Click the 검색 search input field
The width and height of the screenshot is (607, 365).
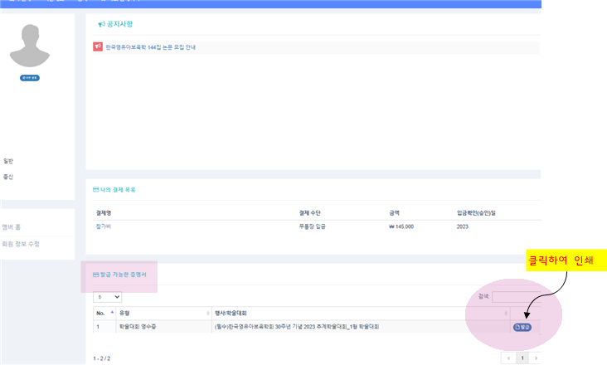pos(516,296)
